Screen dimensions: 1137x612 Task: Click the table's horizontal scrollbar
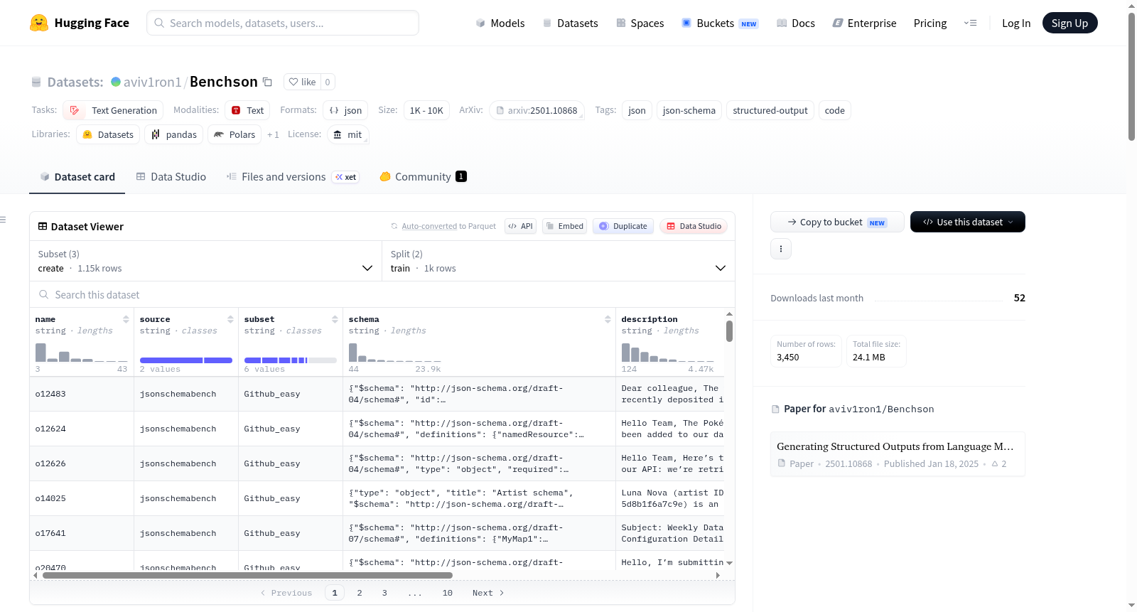pos(247,575)
